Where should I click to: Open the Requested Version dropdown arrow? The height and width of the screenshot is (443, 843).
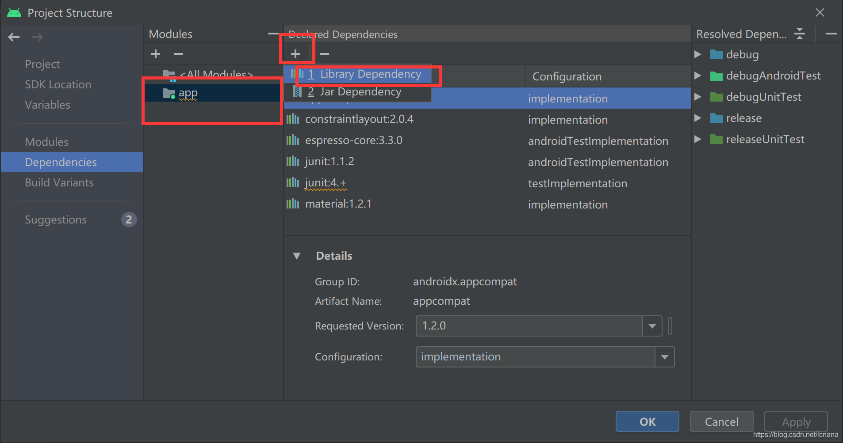pyautogui.click(x=652, y=326)
